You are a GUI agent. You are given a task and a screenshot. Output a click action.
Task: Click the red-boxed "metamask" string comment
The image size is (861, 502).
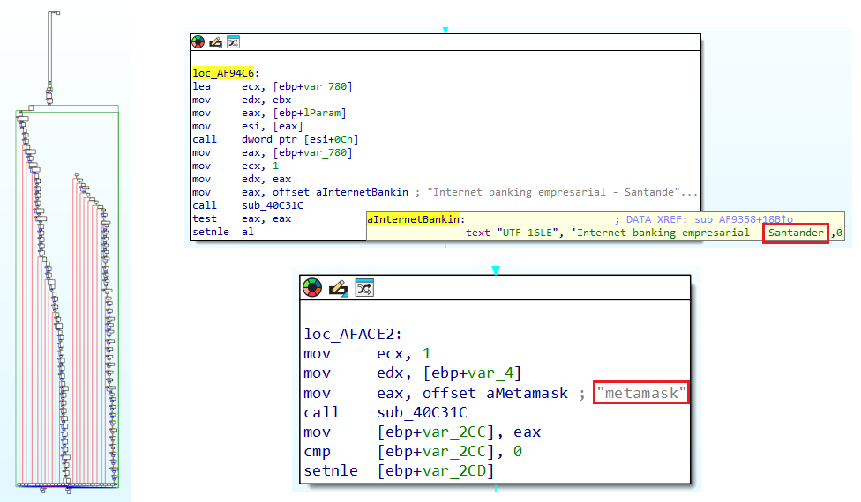click(x=640, y=393)
